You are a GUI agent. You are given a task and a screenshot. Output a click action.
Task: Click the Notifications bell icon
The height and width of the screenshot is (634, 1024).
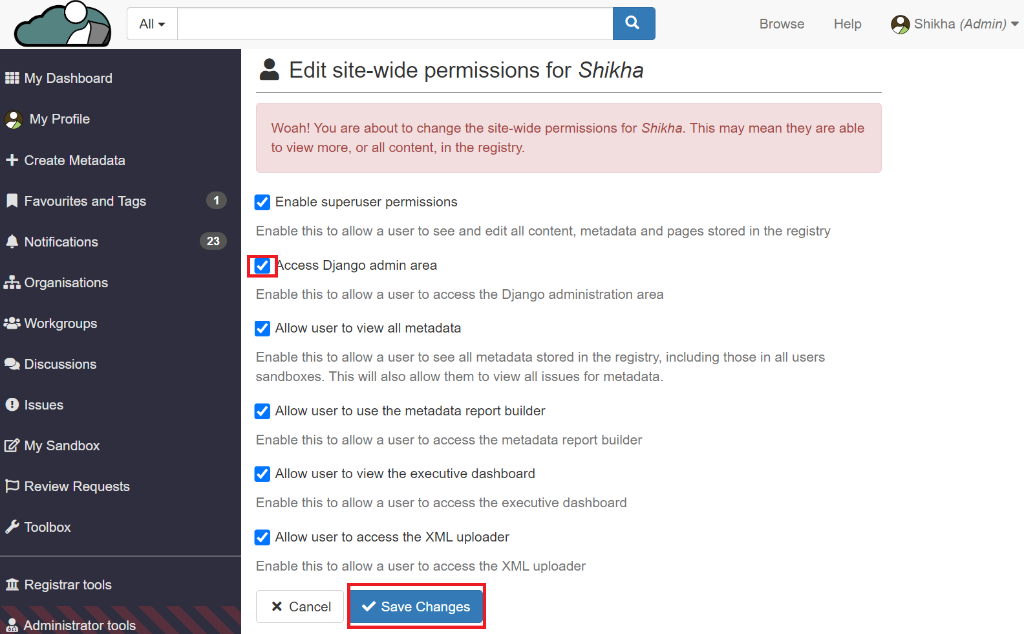(12, 242)
